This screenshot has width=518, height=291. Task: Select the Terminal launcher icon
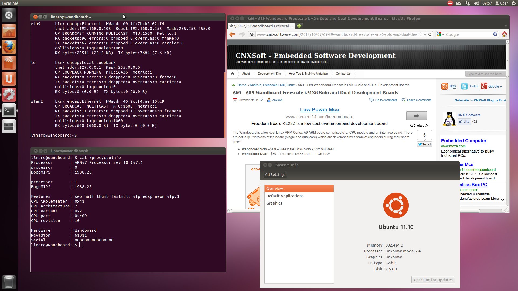pyautogui.click(x=9, y=110)
